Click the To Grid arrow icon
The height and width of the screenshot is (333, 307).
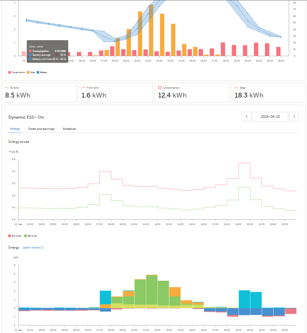pyautogui.click(x=7, y=88)
